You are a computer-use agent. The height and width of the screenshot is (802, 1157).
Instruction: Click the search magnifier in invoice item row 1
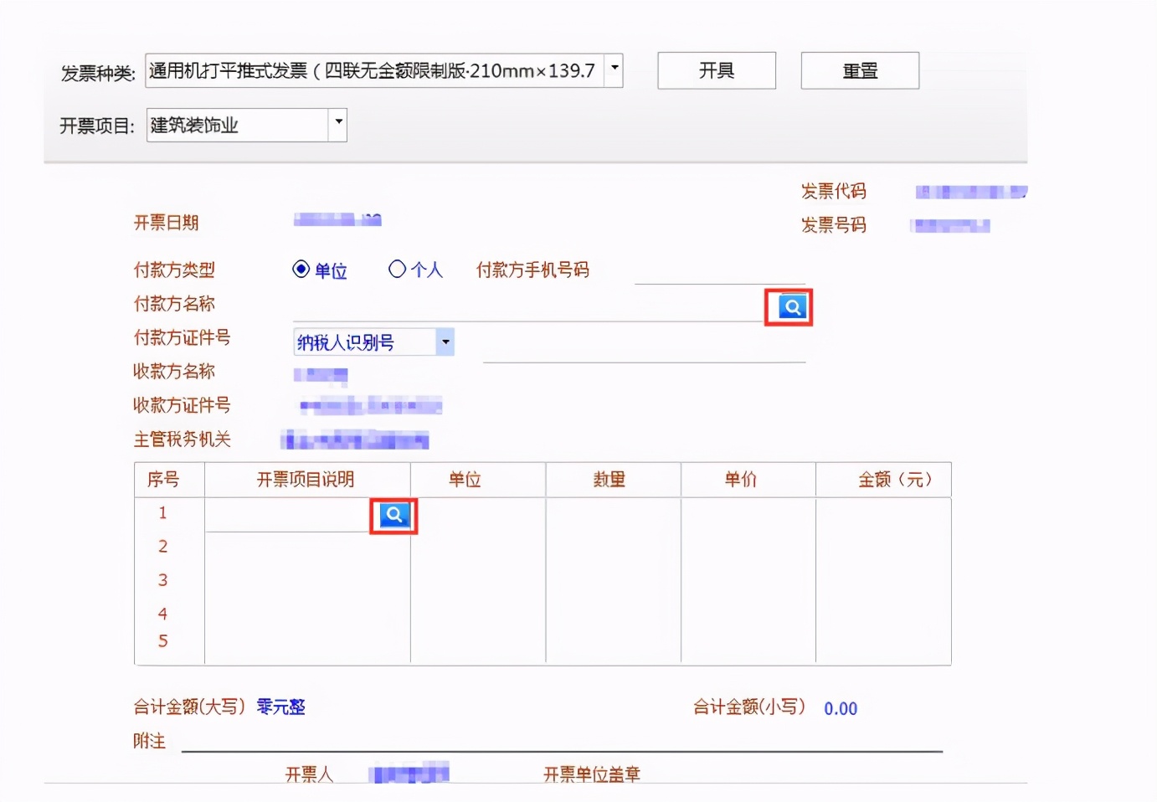(393, 516)
